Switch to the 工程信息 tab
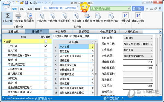Screen dimensions: 164x102 (x=13, y=31)
